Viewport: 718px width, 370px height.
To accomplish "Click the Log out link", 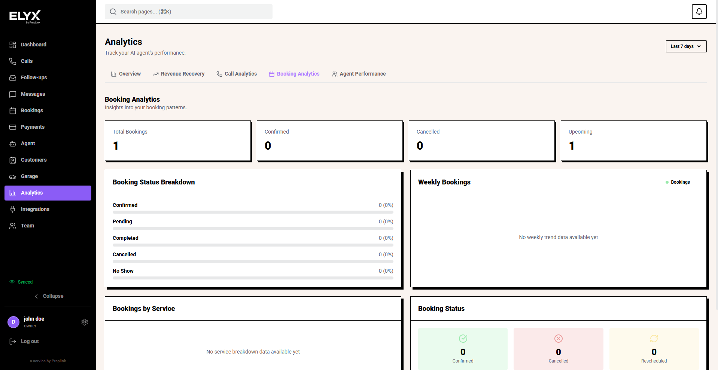I will click(x=30, y=342).
